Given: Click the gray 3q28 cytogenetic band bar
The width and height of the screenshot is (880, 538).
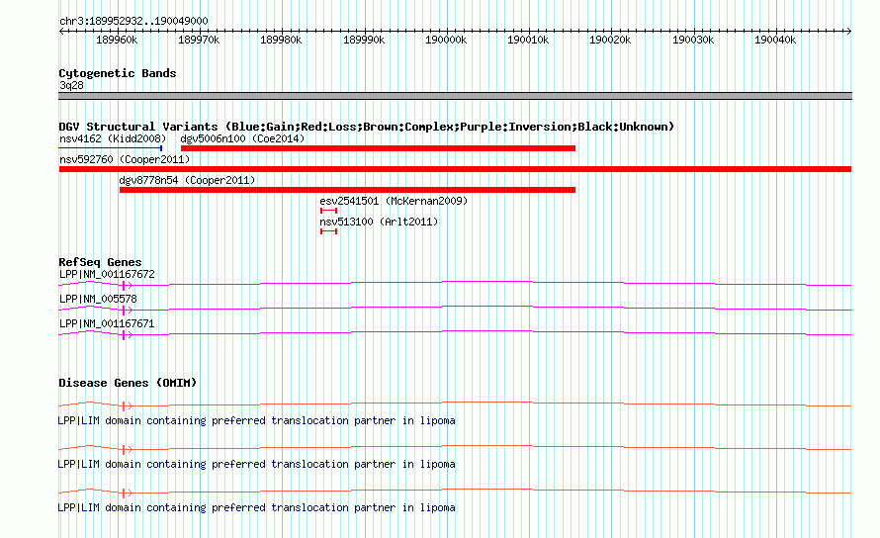Looking at the screenshot, I should pos(455,96).
